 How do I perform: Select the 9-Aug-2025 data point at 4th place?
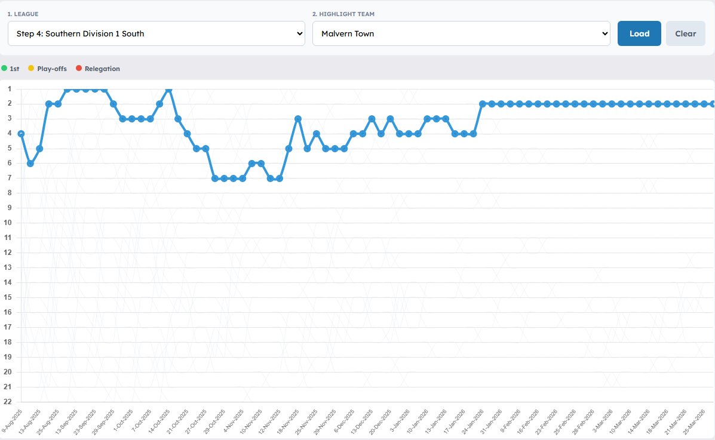tap(21, 134)
